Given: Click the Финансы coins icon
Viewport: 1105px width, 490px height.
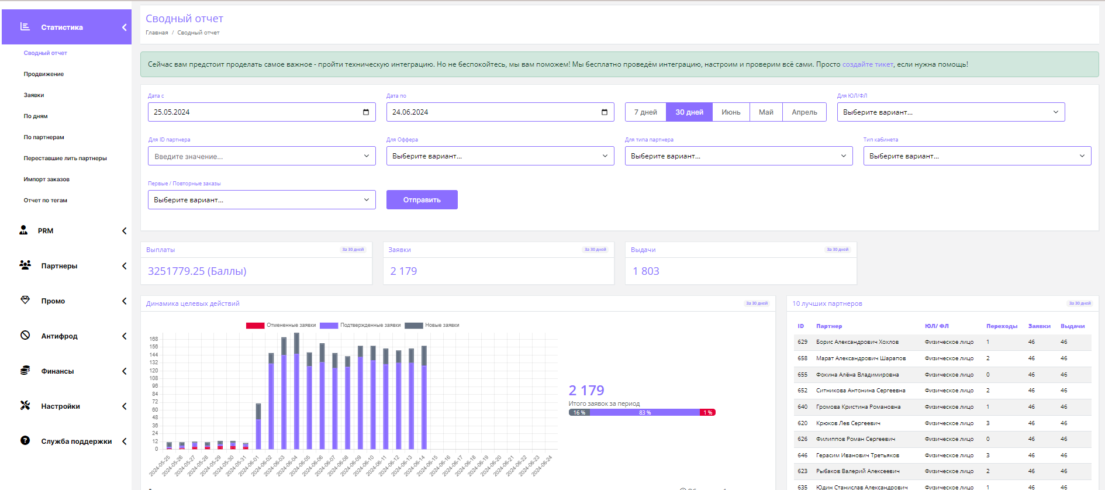Looking at the screenshot, I should [x=25, y=370].
